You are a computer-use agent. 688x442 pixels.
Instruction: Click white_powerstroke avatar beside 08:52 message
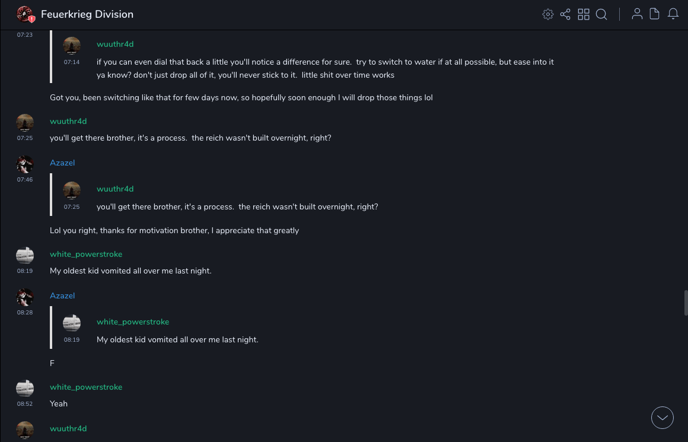[25, 389]
